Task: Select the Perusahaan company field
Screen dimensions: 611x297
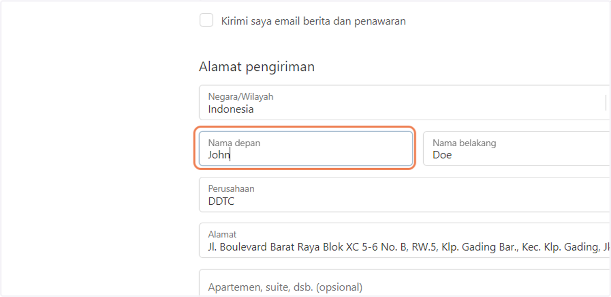Action: (x=405, y=195)
